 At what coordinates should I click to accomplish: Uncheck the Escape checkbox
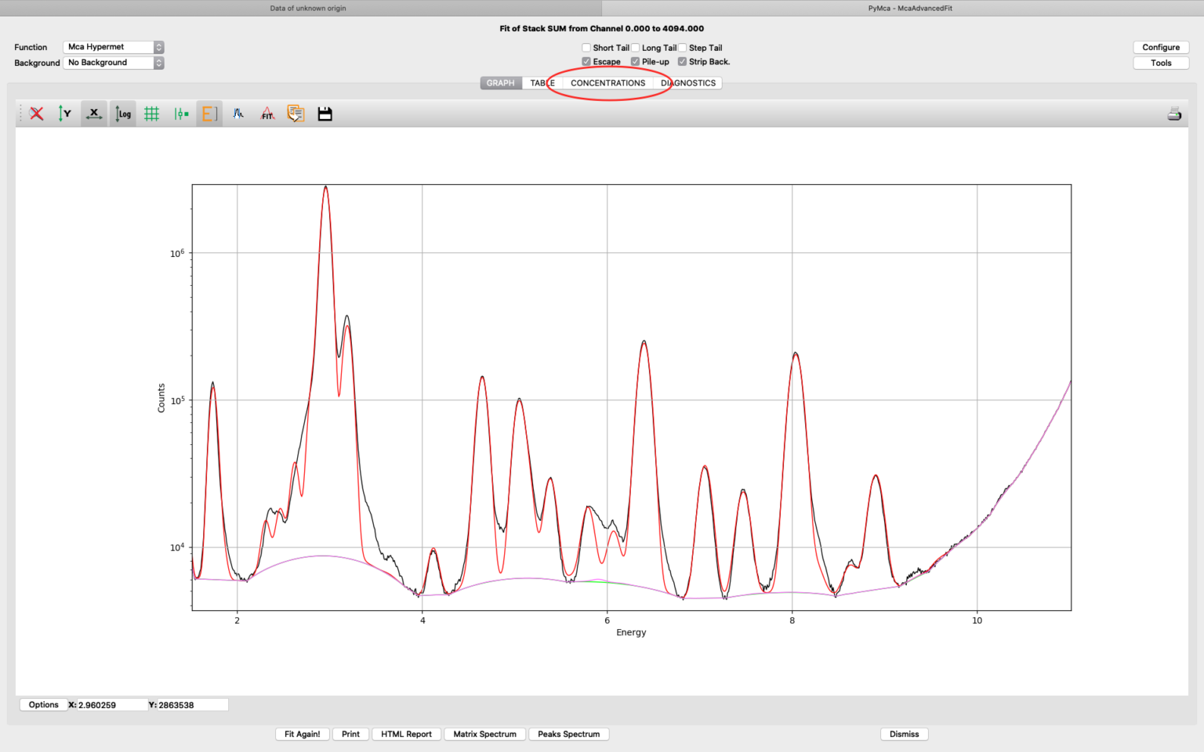pyautogui.click(x=586, y=62)
